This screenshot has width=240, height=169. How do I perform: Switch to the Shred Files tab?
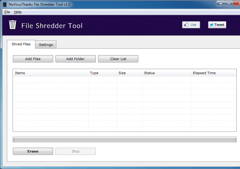(21, 44)
